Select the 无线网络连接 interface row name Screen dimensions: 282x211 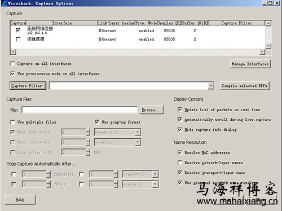point(40,29)
